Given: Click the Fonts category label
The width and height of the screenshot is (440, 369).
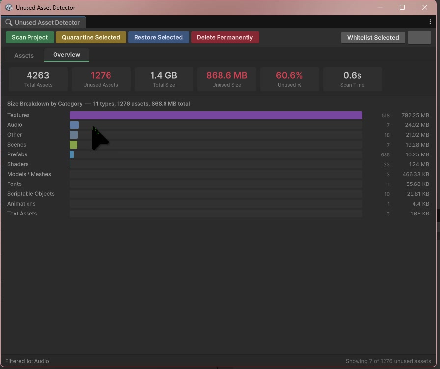Looking at the screenshot, I should pyautogui.click(x=14, y=184).
